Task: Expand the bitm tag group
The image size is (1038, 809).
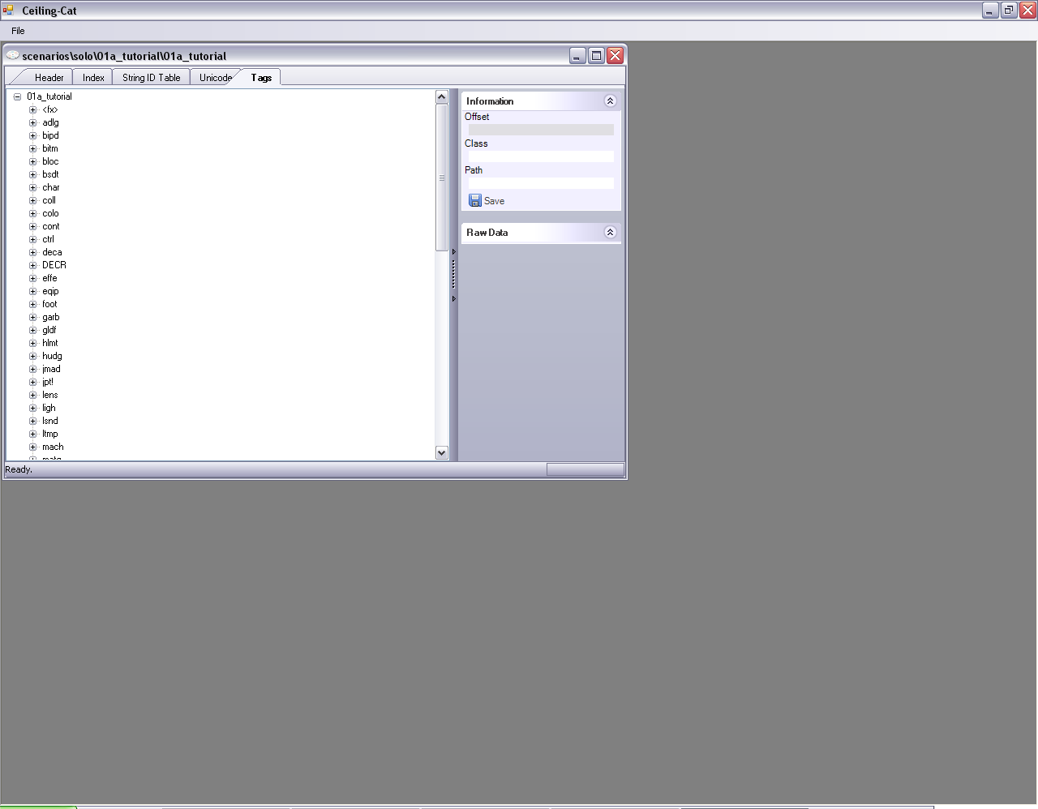Action: click(x=33, y=148)
